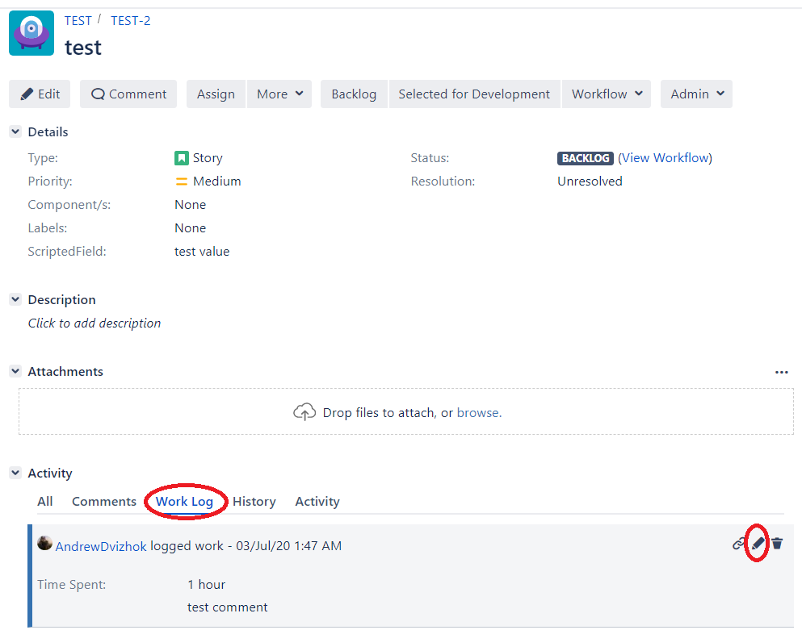Click the 'Unresolved' resolution value
Image resolution: width=802 pixels, height=630 pixels.
[590, 181]
